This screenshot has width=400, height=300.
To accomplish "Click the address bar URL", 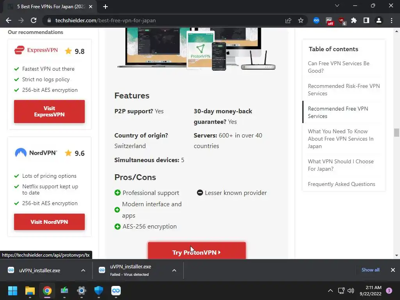I will coord(105,20).
